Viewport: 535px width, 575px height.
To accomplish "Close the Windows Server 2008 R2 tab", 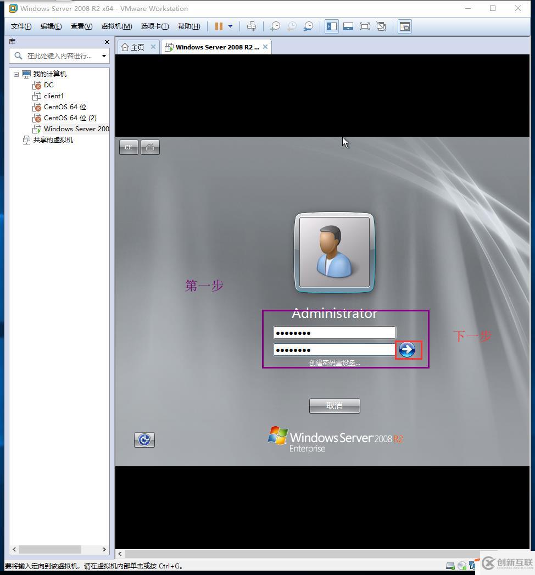I will pos(265,47).
